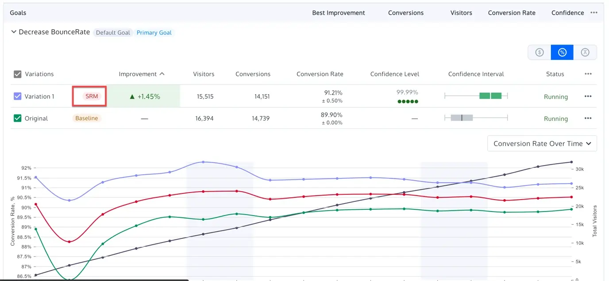Screen dimensions: 609x281
Task: Open the variations table column options menu
Action: click(588, 74)
